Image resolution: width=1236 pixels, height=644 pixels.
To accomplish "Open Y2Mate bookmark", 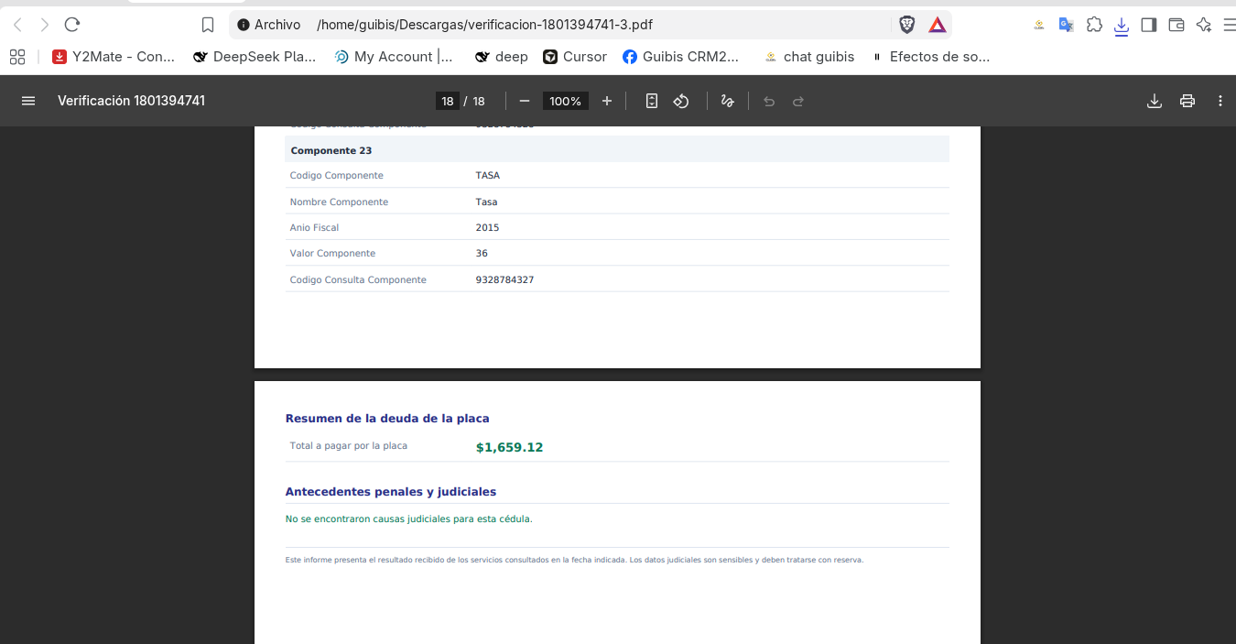I will (114, 57).
